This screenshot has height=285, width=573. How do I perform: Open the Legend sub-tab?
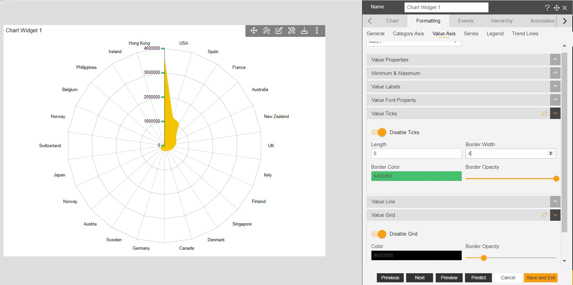coord(495,34)
